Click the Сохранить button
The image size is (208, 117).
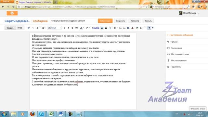click(121, 21)
